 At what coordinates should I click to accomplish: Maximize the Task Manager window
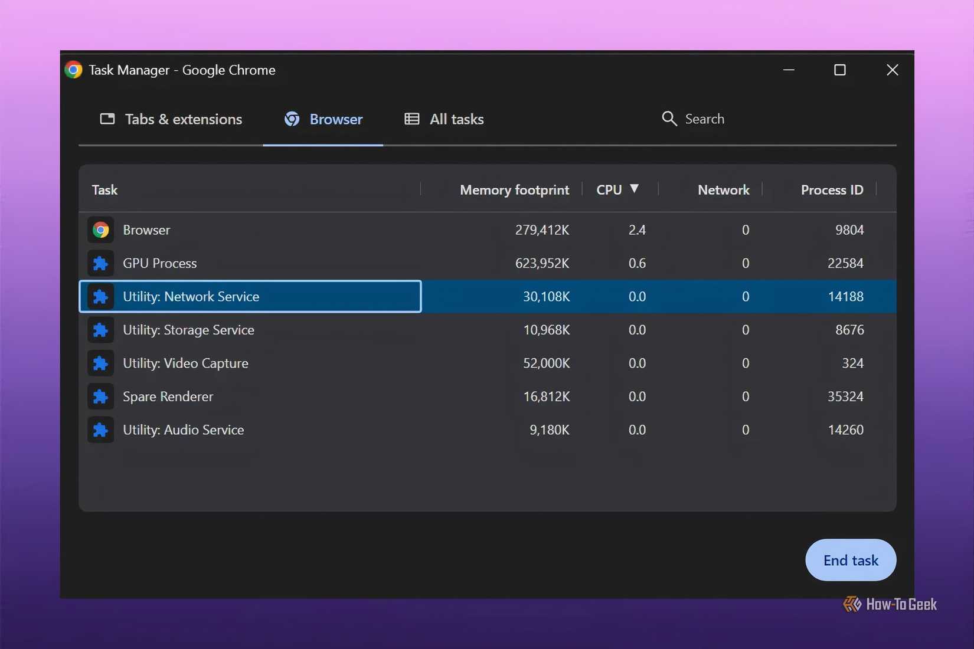point(840,70)
